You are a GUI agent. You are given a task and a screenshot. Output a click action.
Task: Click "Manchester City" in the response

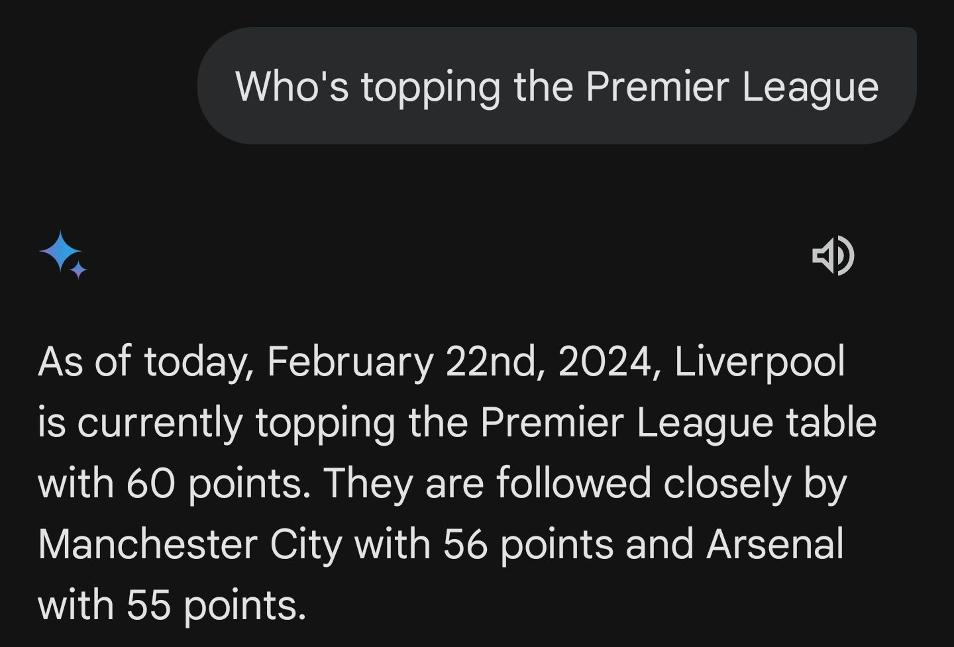[189, 544]
